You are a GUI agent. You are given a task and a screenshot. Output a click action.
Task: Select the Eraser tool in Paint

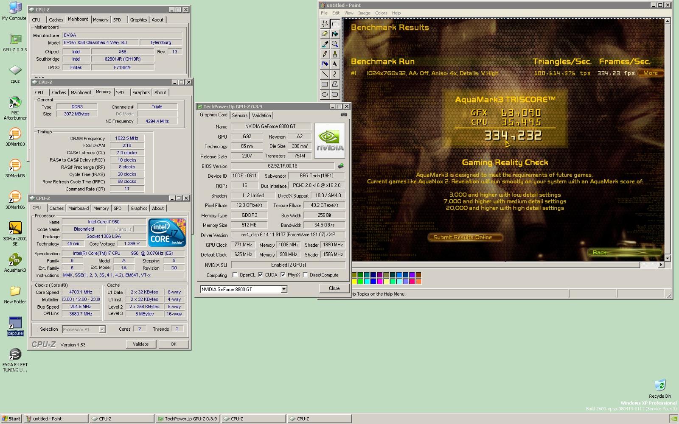(x=325, y=34)
